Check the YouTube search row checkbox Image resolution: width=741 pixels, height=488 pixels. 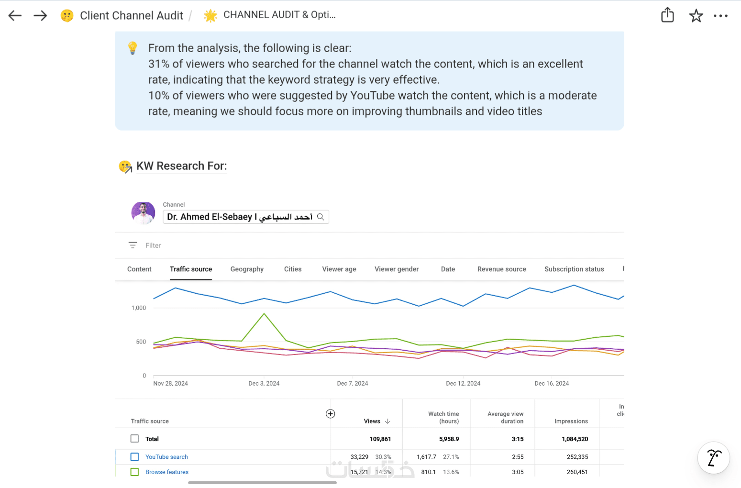pyautogui.click(x=135, y=457)
